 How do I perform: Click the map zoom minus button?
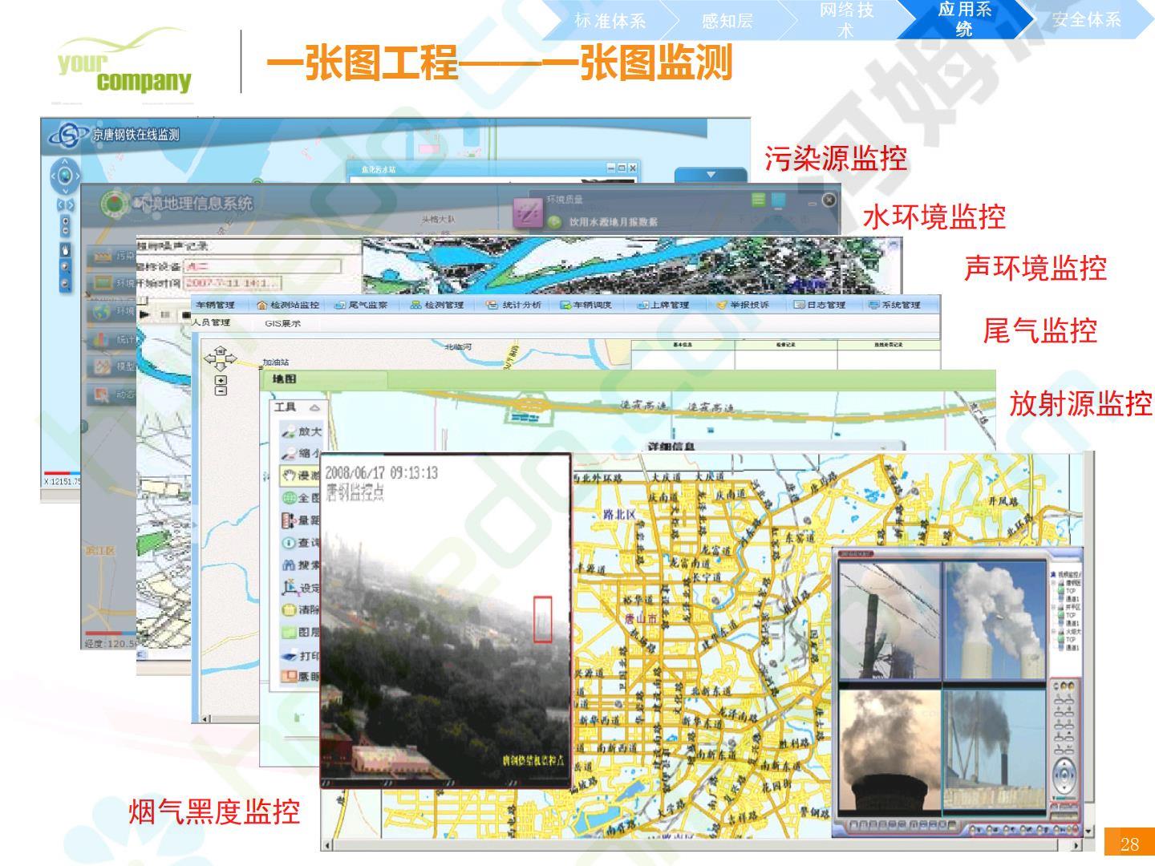click(x=221, y=391)
